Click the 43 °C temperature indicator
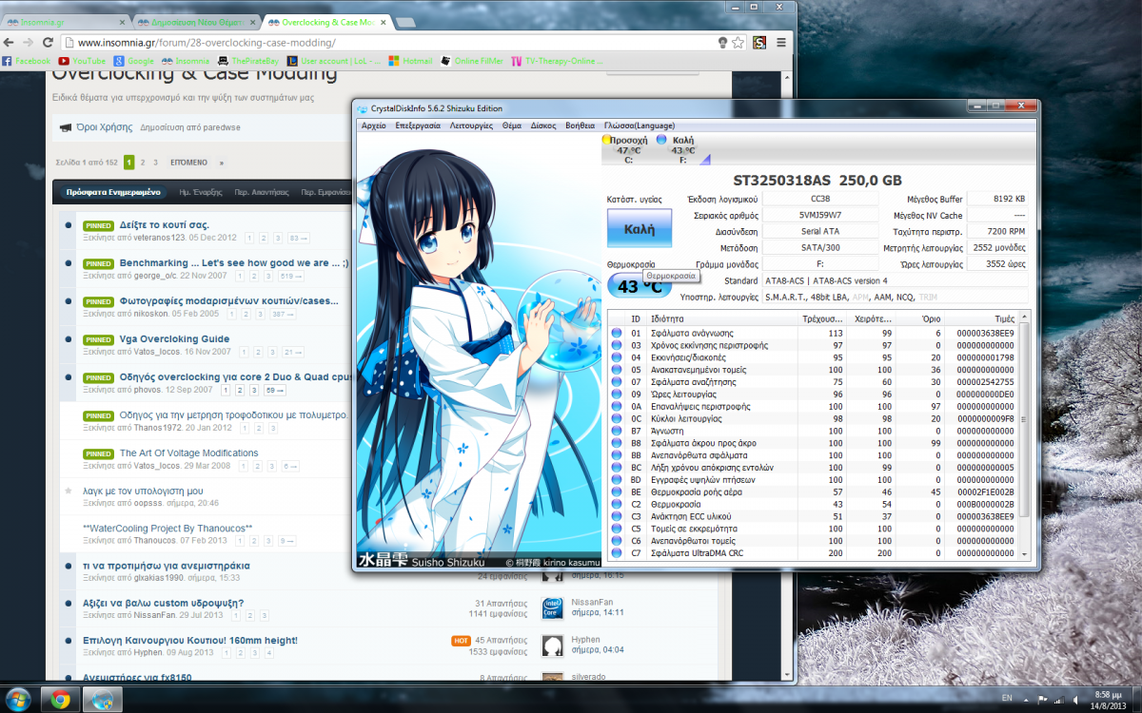1142x713 pixels. (639, 285)
